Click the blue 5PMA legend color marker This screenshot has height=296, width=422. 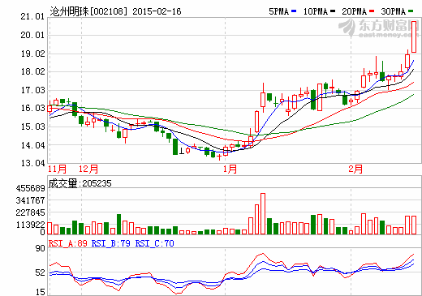click(x=294, y=11)
